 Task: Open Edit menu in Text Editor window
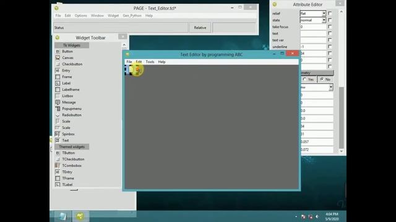(139, 62)
